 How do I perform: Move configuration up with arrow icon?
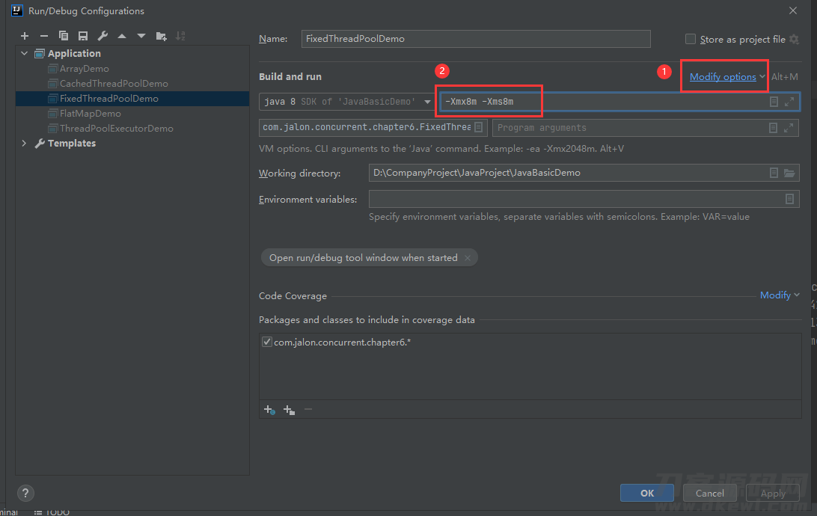pyautogui.click(x=122, y=36)
